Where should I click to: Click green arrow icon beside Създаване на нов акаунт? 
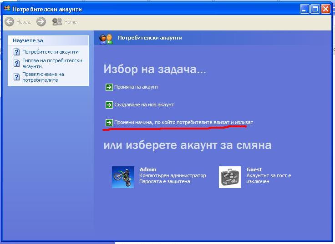click(109, 105)
